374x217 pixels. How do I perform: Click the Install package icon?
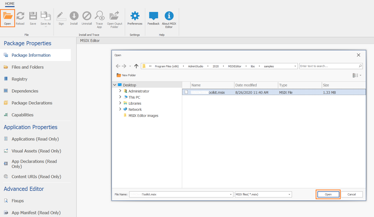(x=74, y=16)
